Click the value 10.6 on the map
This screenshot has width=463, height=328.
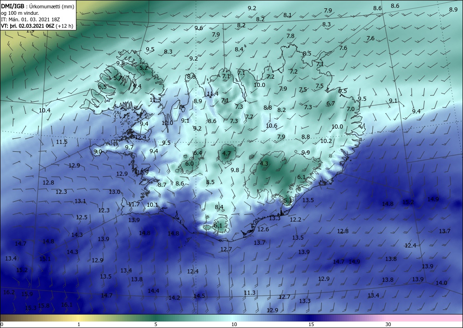[271, 126]
